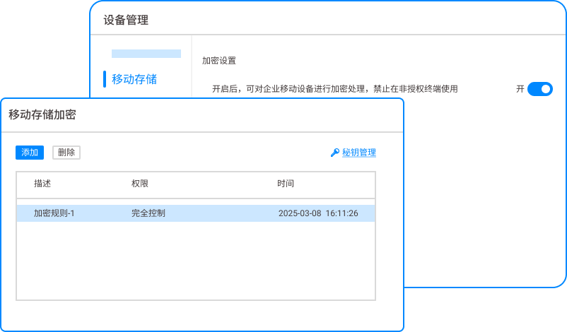Sort by the 权限 column header
The width and height of the screenshot is (567, 332).
click(x=140, y=184)
